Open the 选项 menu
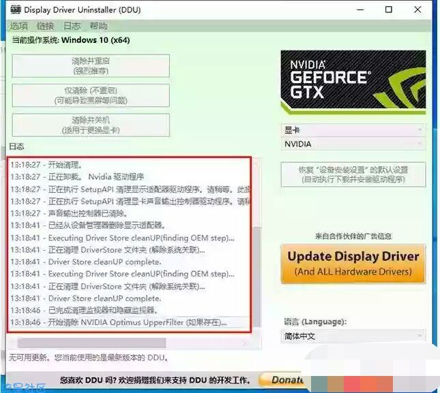440x393 pixels. tap(19, 26)
